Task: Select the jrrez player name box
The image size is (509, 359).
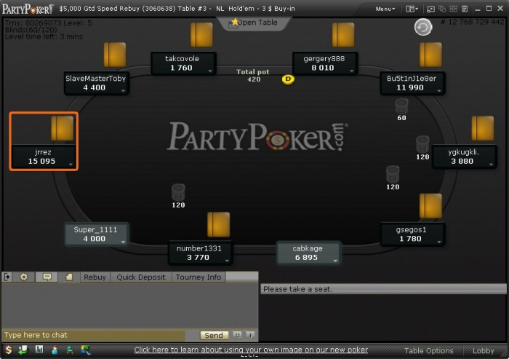Action: (44, 157)
